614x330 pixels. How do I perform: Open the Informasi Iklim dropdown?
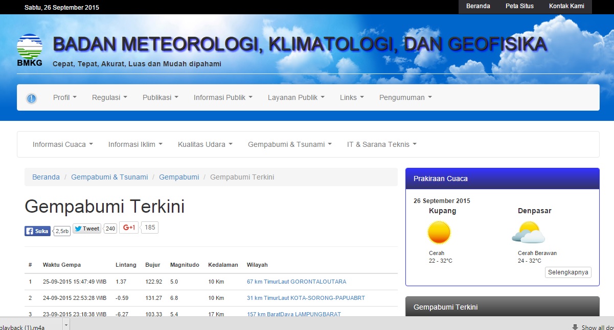(135, 144)
